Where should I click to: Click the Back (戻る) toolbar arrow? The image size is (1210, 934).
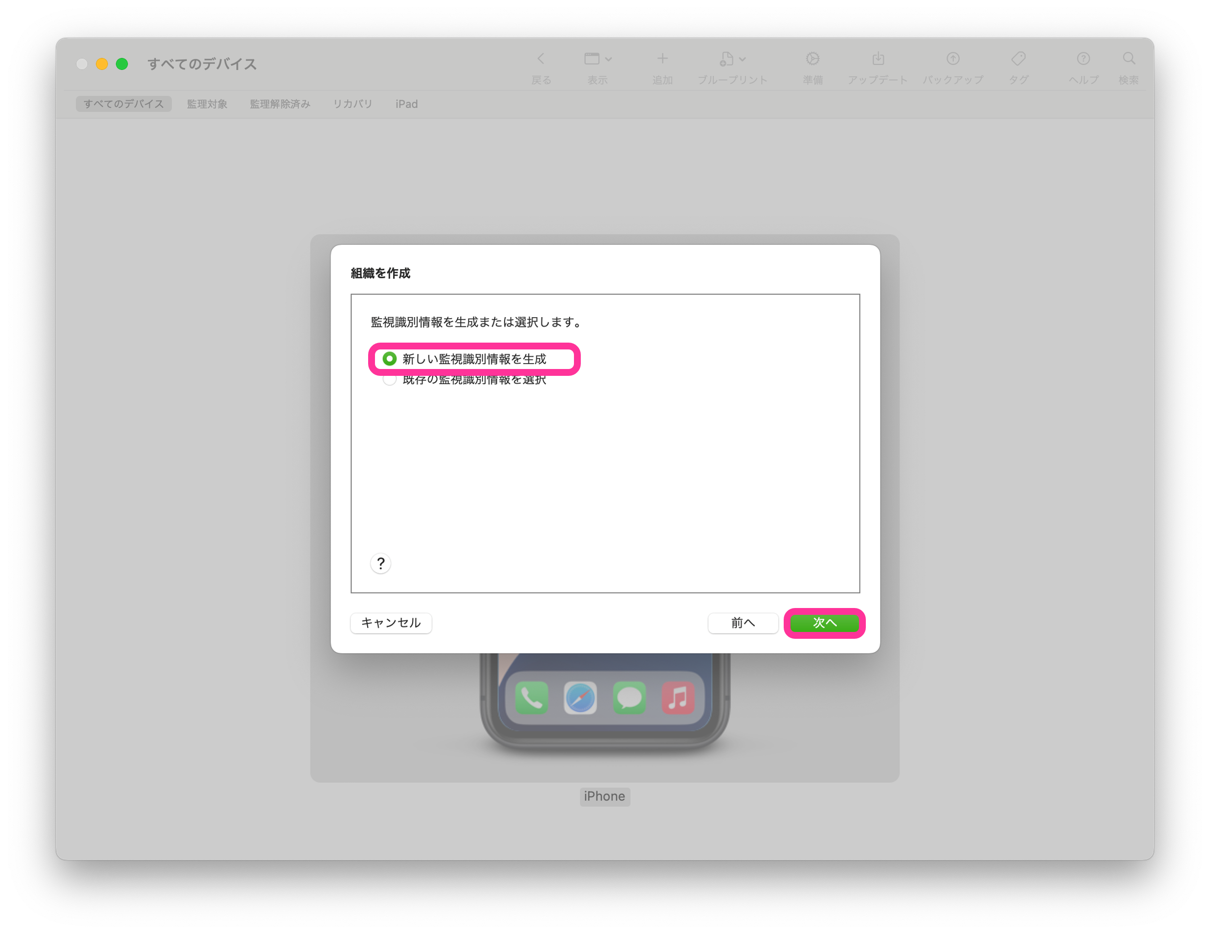tap(541, 59)
